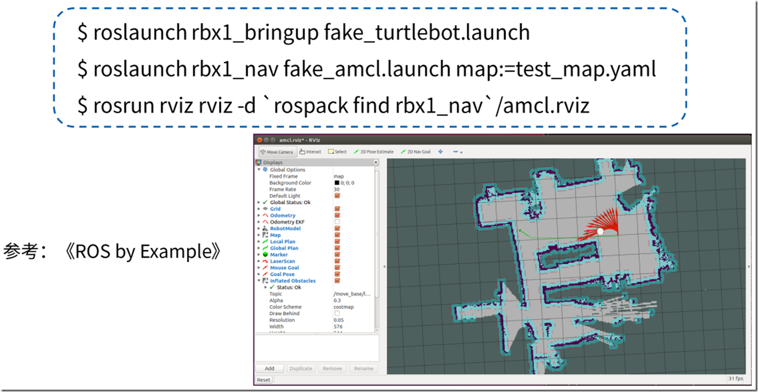The width and height of the screenshot is (758, 392).
Task: Toggle the RobotModel checkbox
Action: 337,228
